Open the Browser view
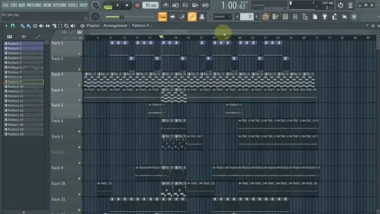 [x=305, y=17]
